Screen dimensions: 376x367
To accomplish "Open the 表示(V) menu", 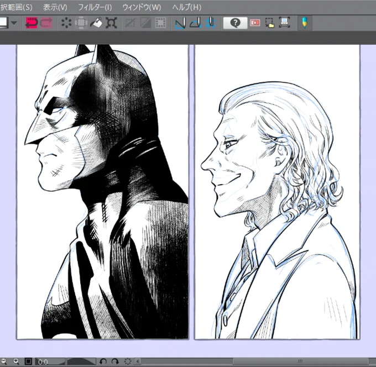I will 55,7.
